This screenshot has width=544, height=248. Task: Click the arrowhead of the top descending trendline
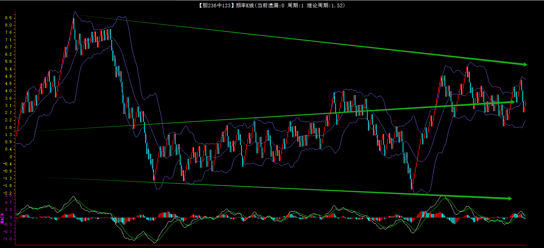coord(525,64)
